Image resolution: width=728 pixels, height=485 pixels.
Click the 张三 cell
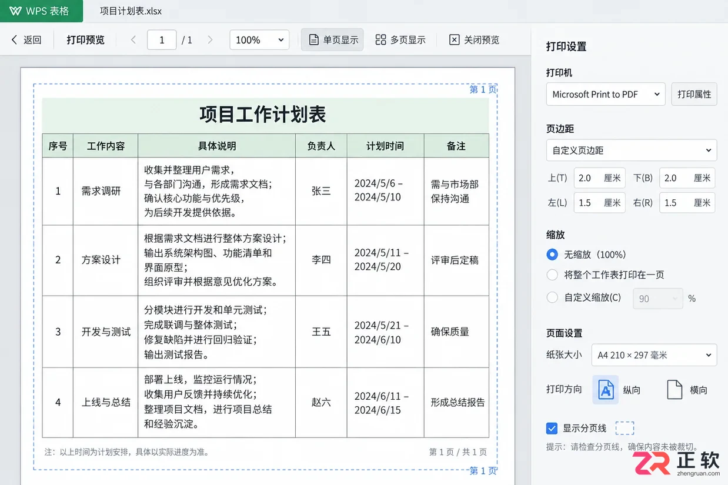(321, 191)
